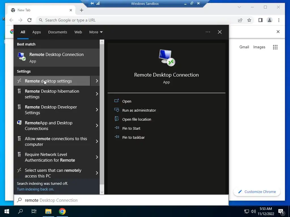Click the Pin to Start pin icon
Viewport: 290px width, 217px height.
[116, 128]
